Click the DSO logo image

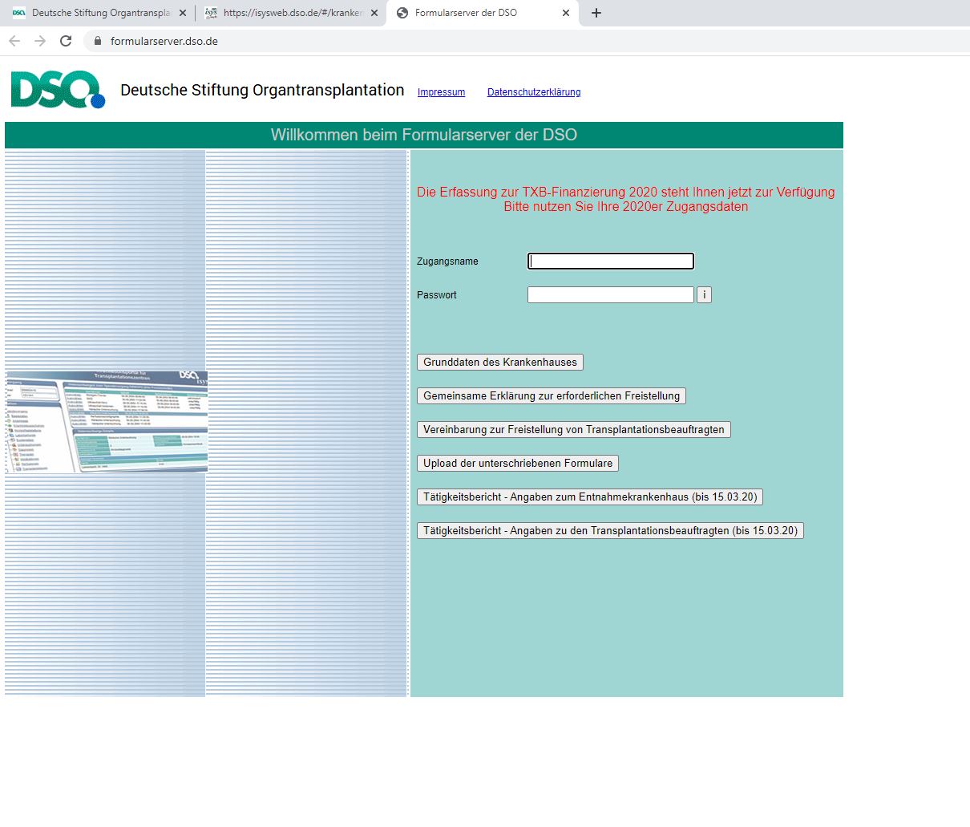[x=58, y=89]
